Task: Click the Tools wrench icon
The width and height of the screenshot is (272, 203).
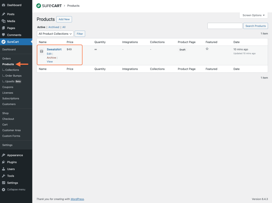Action: point(3,176)
